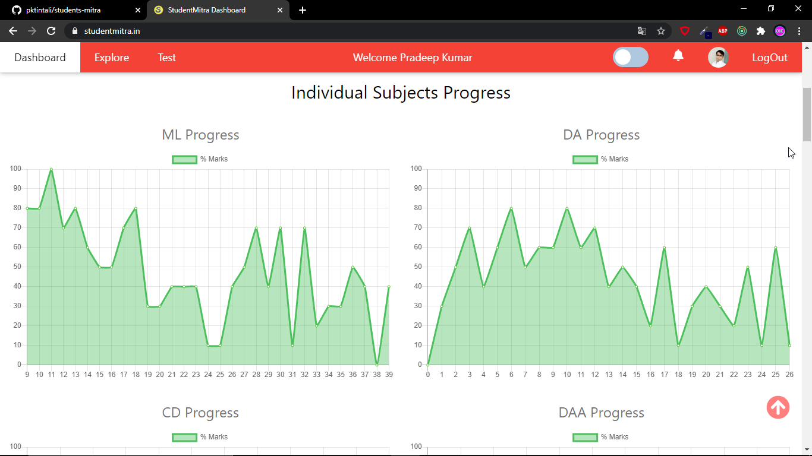Click the Welcome Pradeep Kumar text
The image size is (812, 456).
pos(413,58)
